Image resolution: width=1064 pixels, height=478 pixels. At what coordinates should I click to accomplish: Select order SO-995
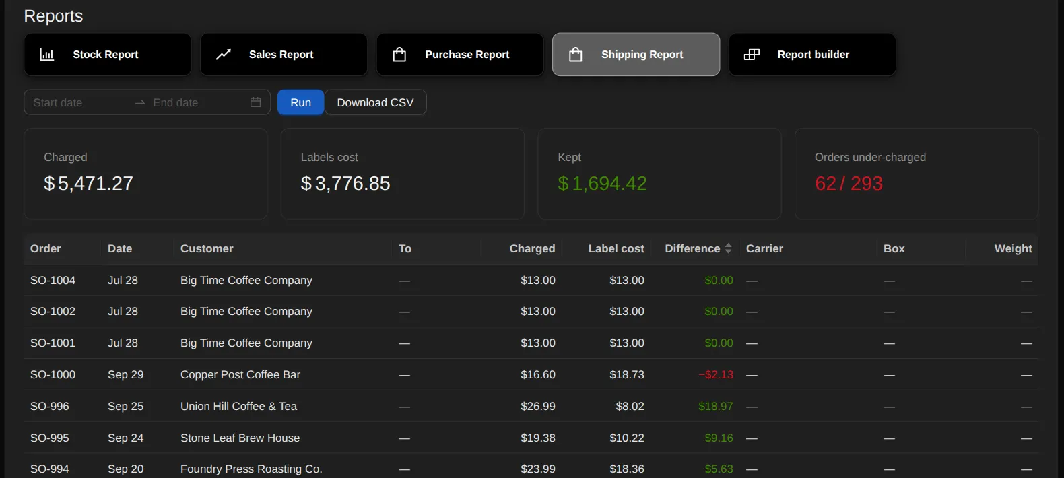pos(49,438)
